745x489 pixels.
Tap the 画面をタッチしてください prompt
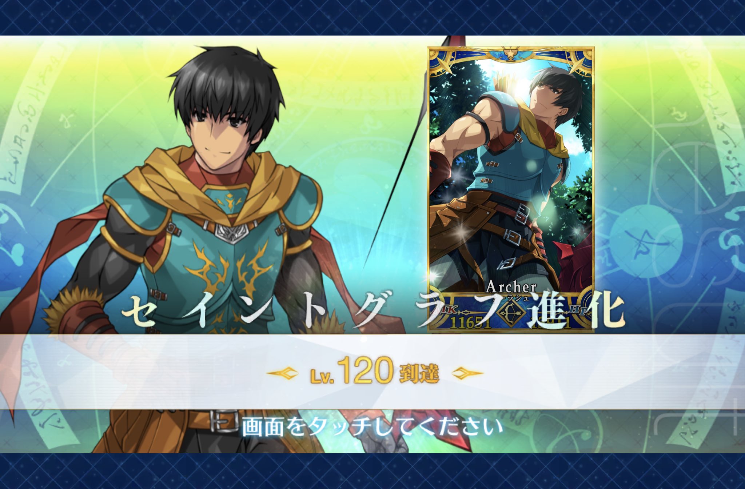coord(372,427)
